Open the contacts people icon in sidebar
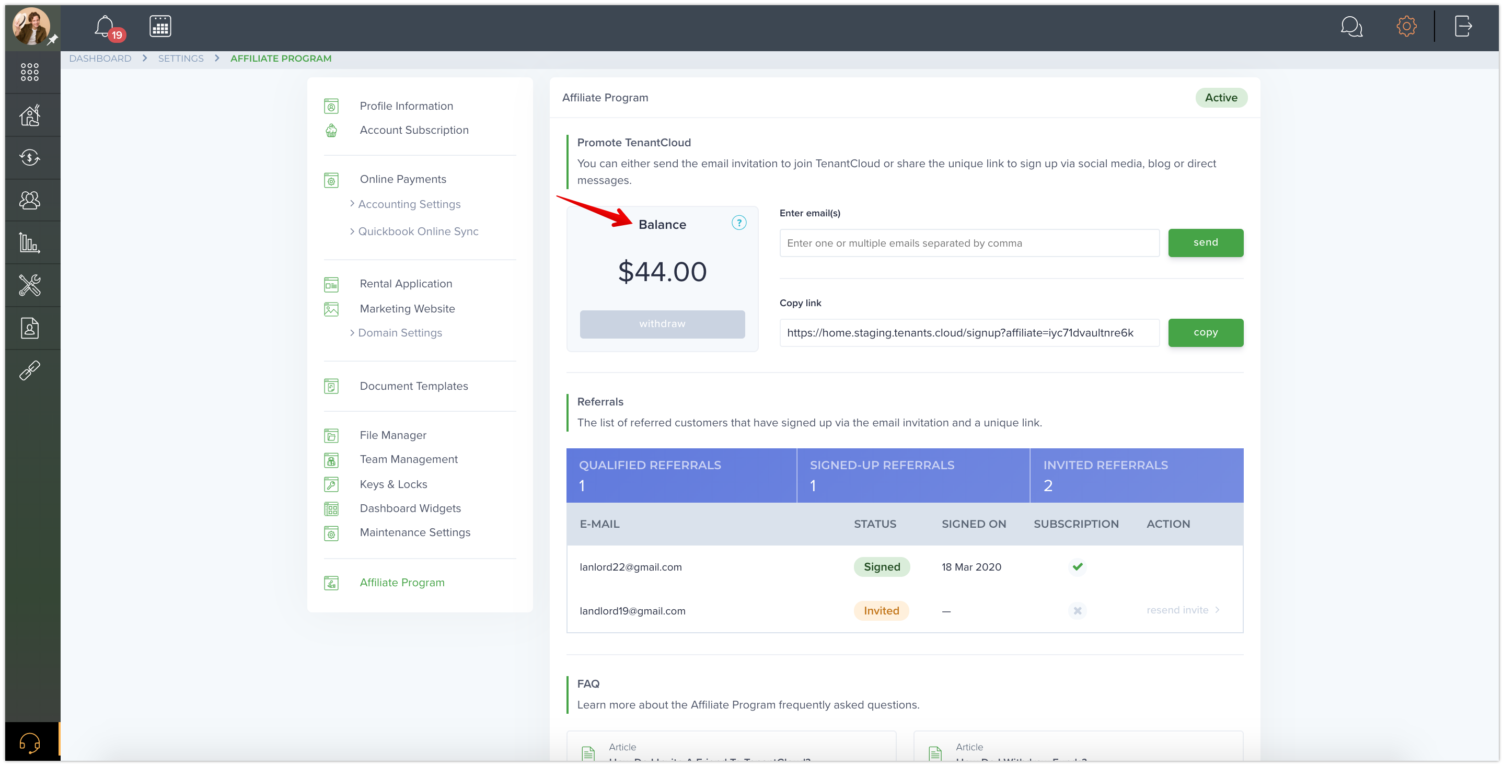This screenshot has height=766, width=1504. tap(30, 200)
